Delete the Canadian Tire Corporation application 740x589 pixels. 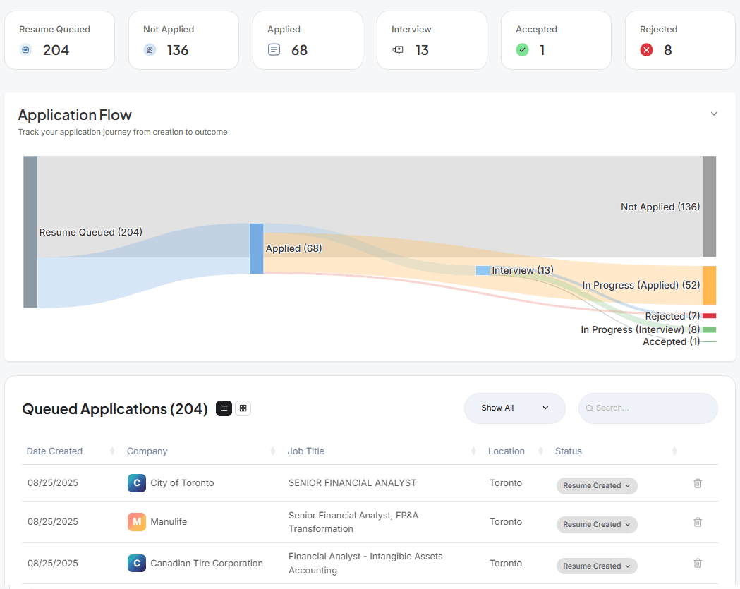[x=698, y=563]
